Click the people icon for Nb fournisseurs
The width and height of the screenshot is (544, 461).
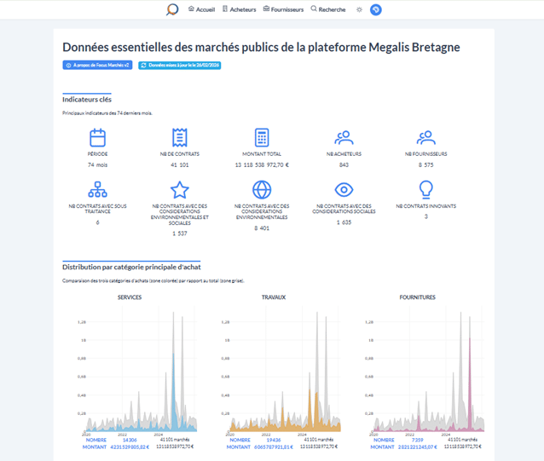coord(425,137)
